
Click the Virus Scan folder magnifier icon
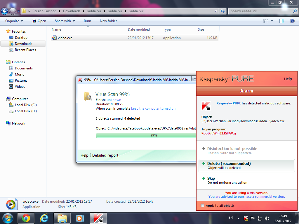(88, 96)
